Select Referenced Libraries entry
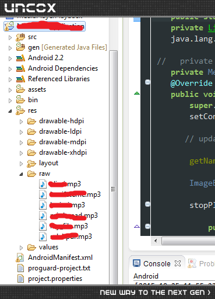215x299 pixels. pos(59,79)
